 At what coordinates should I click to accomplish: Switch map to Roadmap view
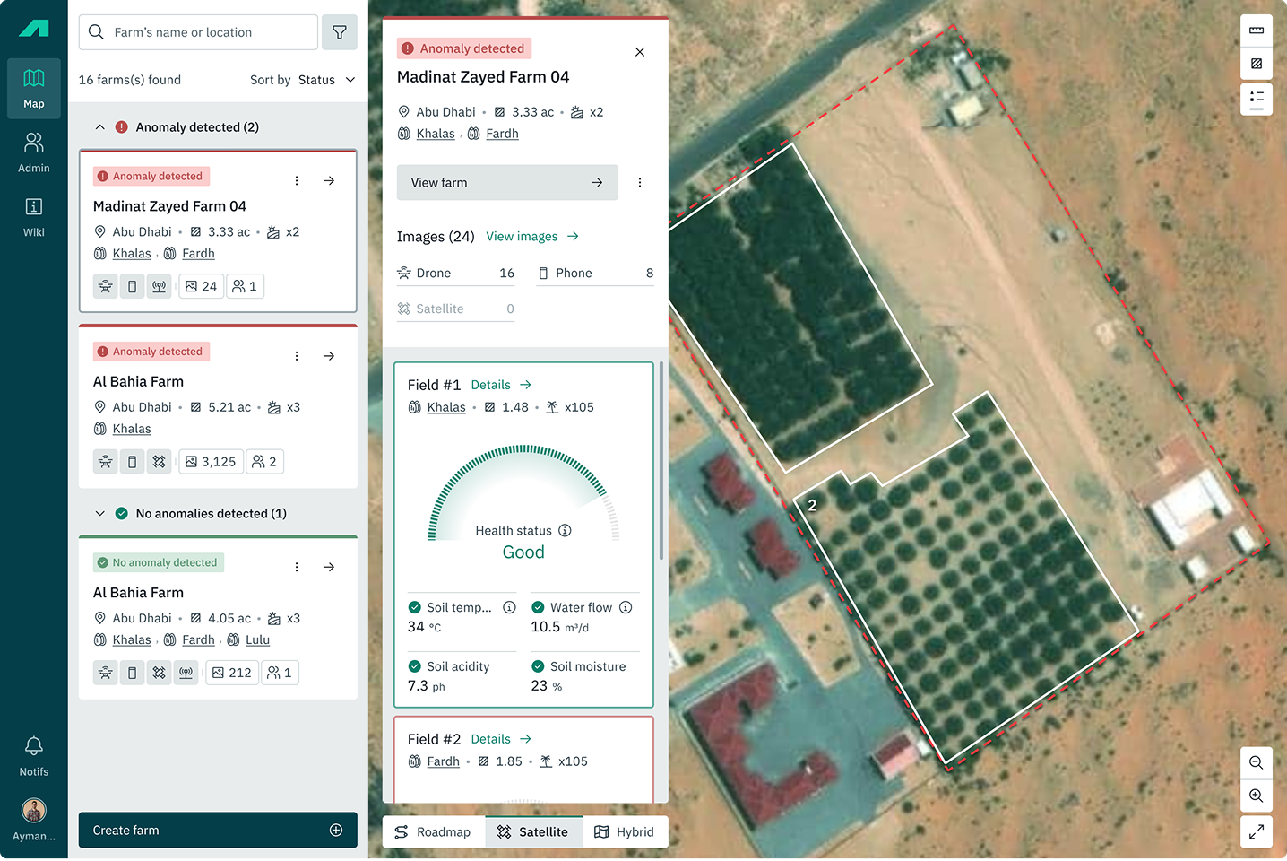click(x=433, y=831)
